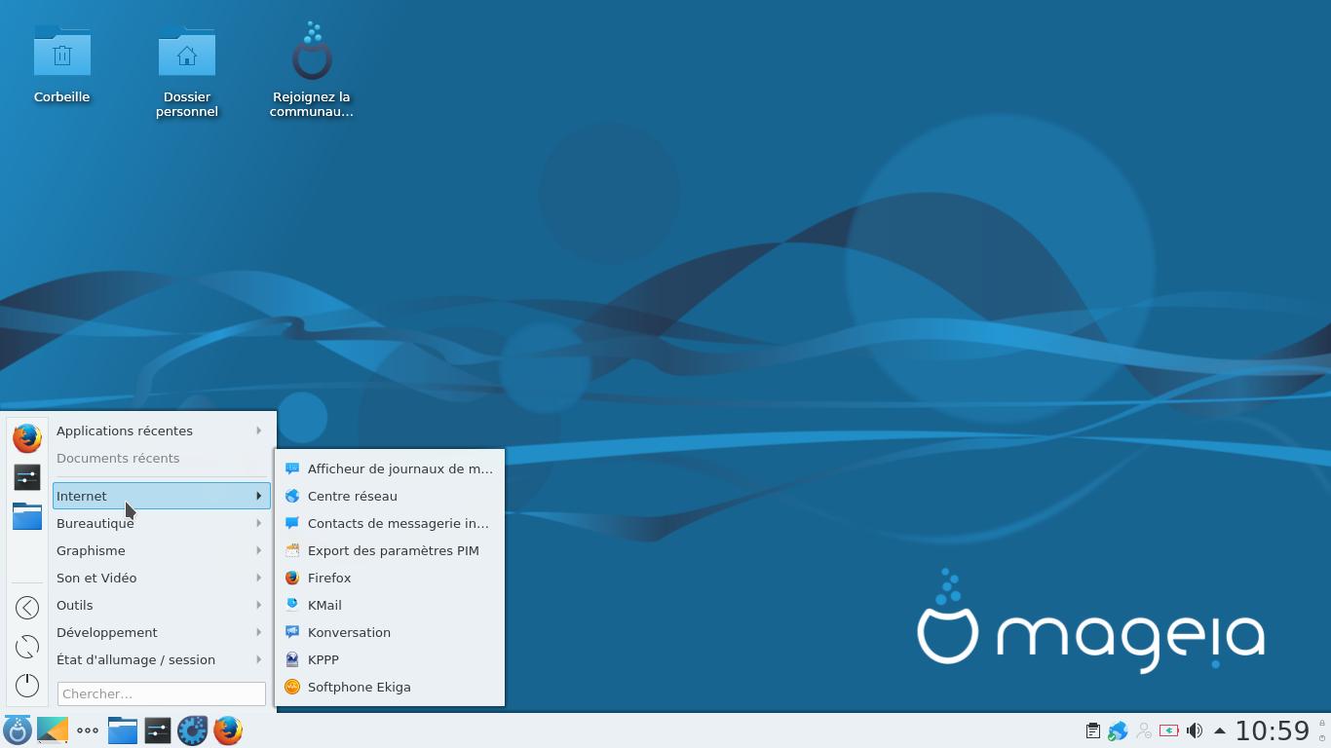Open Konversation from the Internet submenu
The width and height of the screenshot is (1331, 748).
390,632
